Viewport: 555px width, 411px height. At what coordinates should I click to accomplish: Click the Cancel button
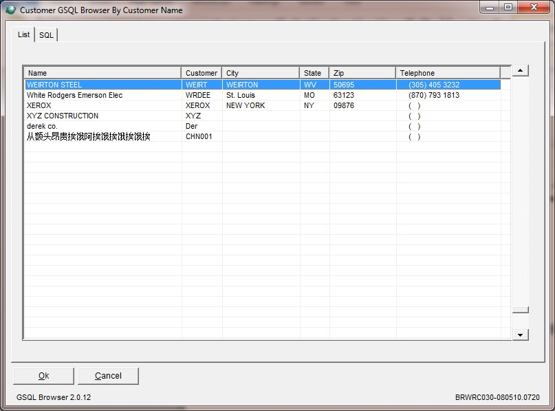[x=108, y=376]
